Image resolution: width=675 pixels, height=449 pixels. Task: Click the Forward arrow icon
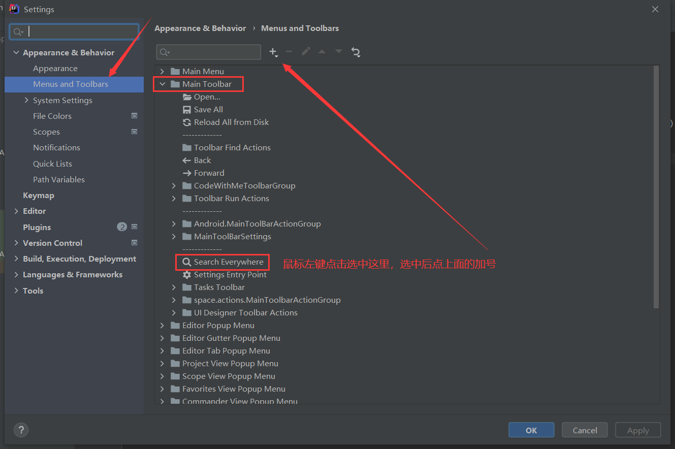pyautogui.click(x=187, y=173)
